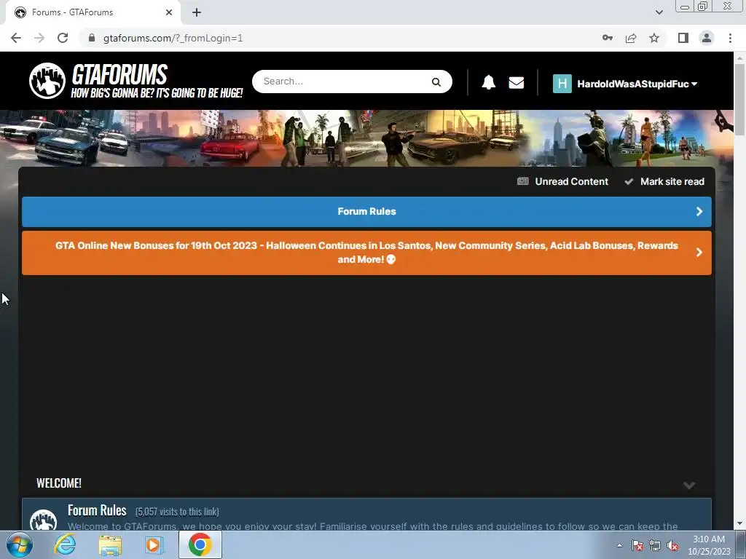Open Chrome three-dot menu
The width and height of the screenshot is (746, 559).
pos(730,38)
